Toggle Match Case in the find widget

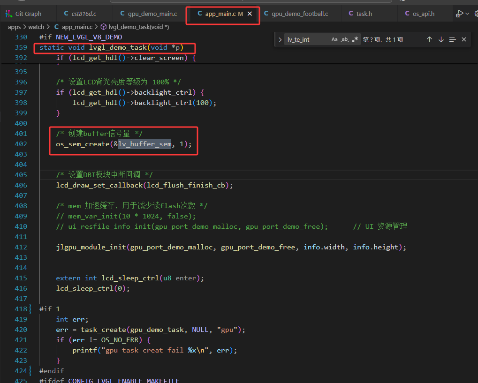334,39
